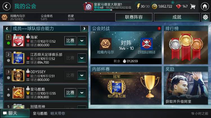Open the club avatar badge in header
This screenshot has width=211, height=118.
(88, 6)
